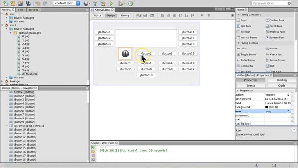This screenshot has height=168, width=298.
Task: Click the Search field in the toolbar
Action: (x=271, y=3)
